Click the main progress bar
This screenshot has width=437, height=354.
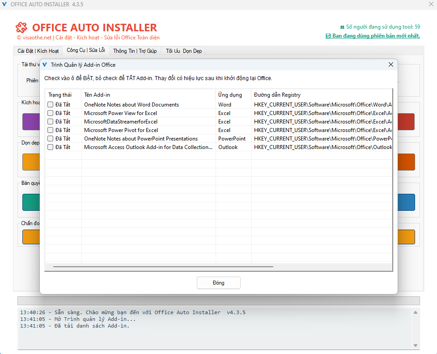218,301
